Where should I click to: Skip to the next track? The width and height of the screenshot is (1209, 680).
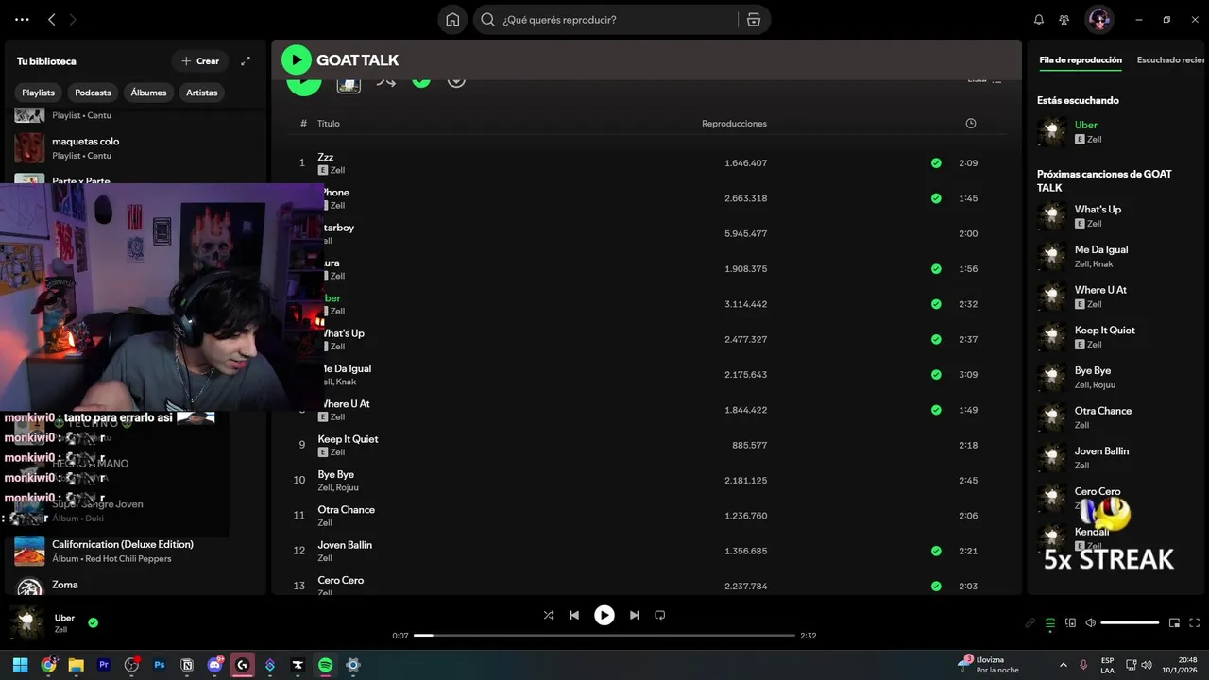pos(635,615)
